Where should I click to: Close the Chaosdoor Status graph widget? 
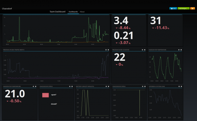[145, 86]
